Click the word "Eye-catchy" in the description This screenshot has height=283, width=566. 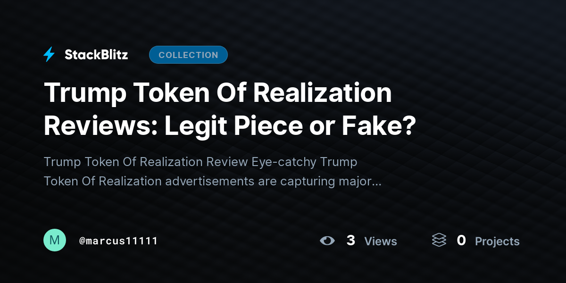(x=284, y=162)
